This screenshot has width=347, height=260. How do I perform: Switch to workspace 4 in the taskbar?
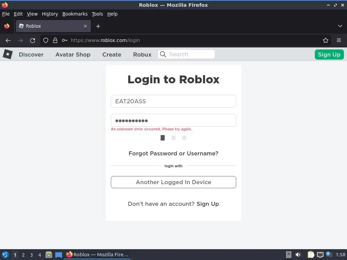coord(40,255)
